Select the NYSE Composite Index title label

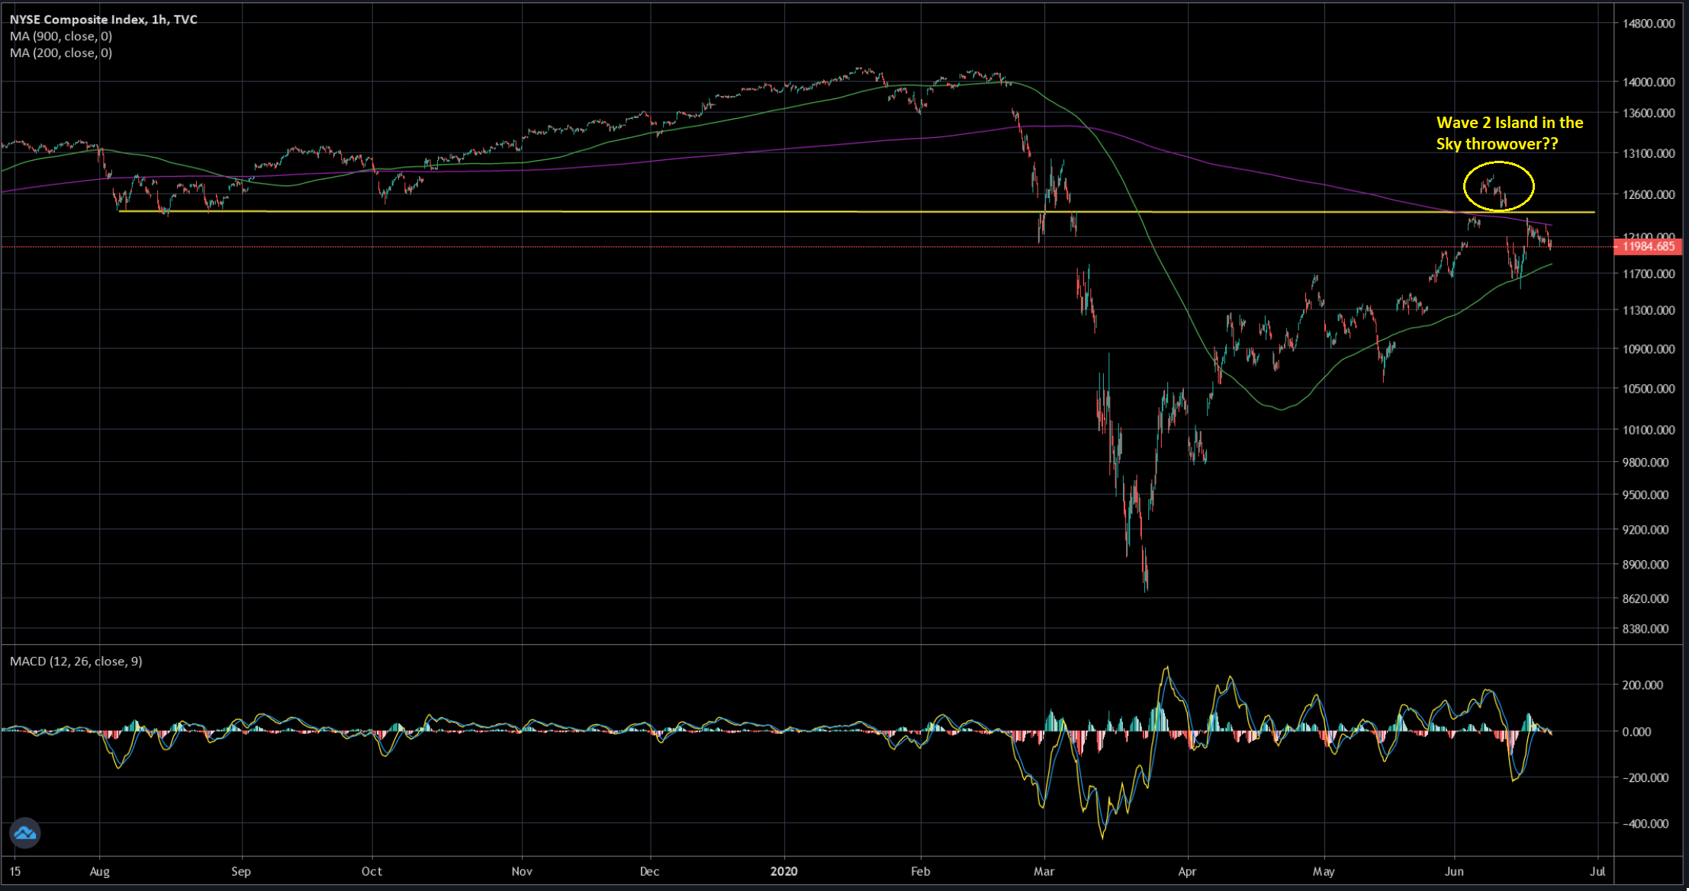tap(104, 19)
